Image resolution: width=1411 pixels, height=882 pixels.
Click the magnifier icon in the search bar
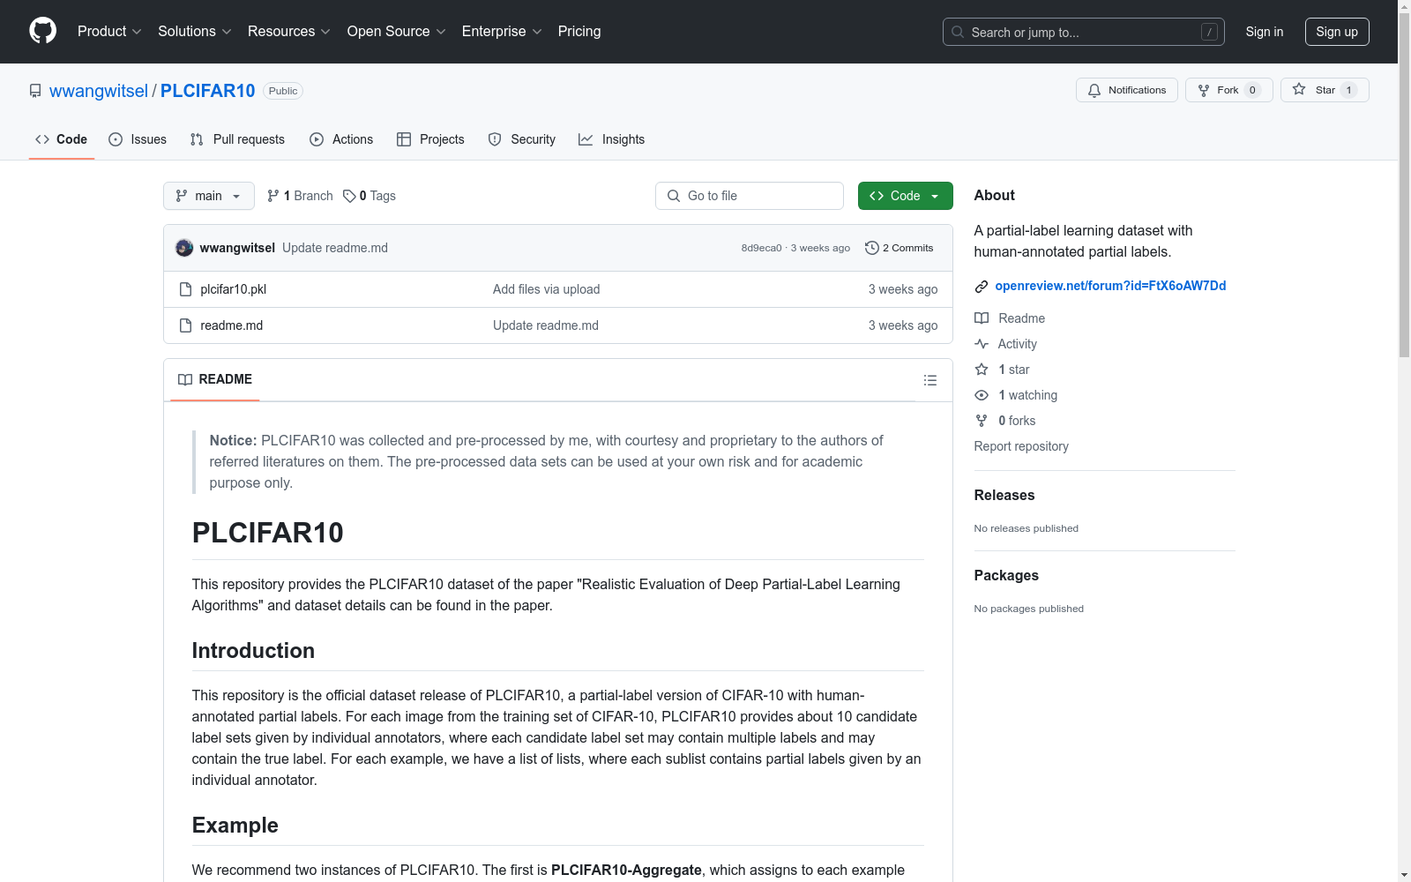(x=958, y=32)
